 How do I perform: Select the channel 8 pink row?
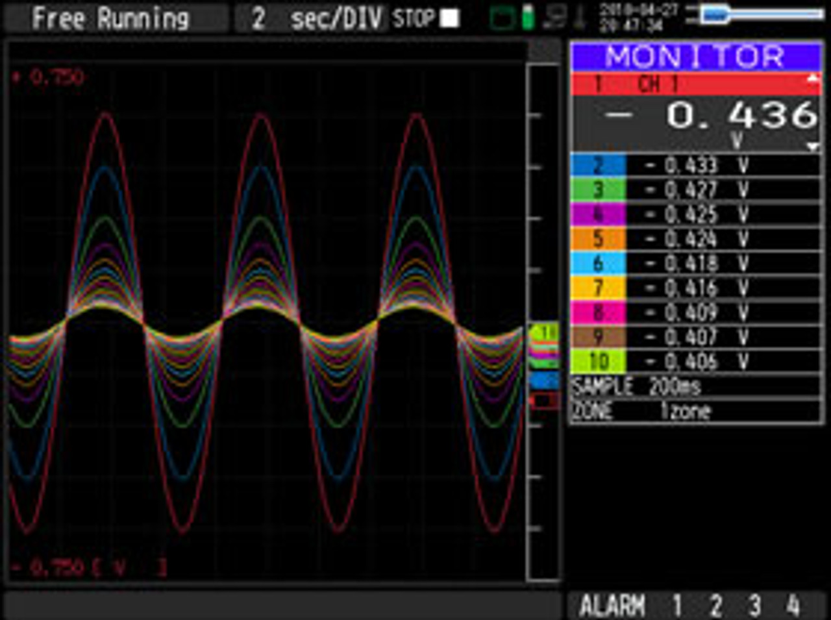point(695,312)
